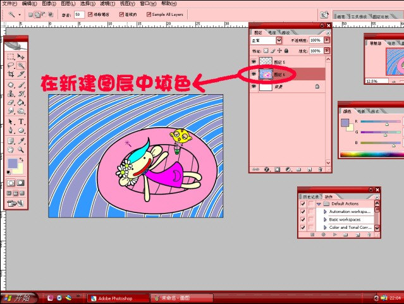Select the Slice tool

click(21, 74)
